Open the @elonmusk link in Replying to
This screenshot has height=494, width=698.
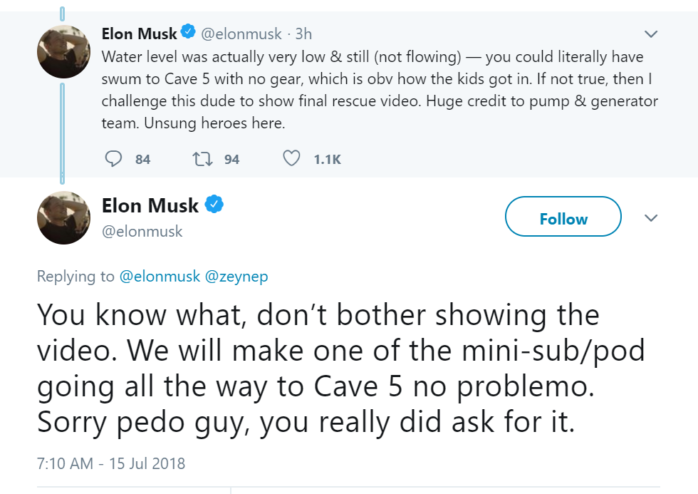pyautogui.click(x=160, y=277)
